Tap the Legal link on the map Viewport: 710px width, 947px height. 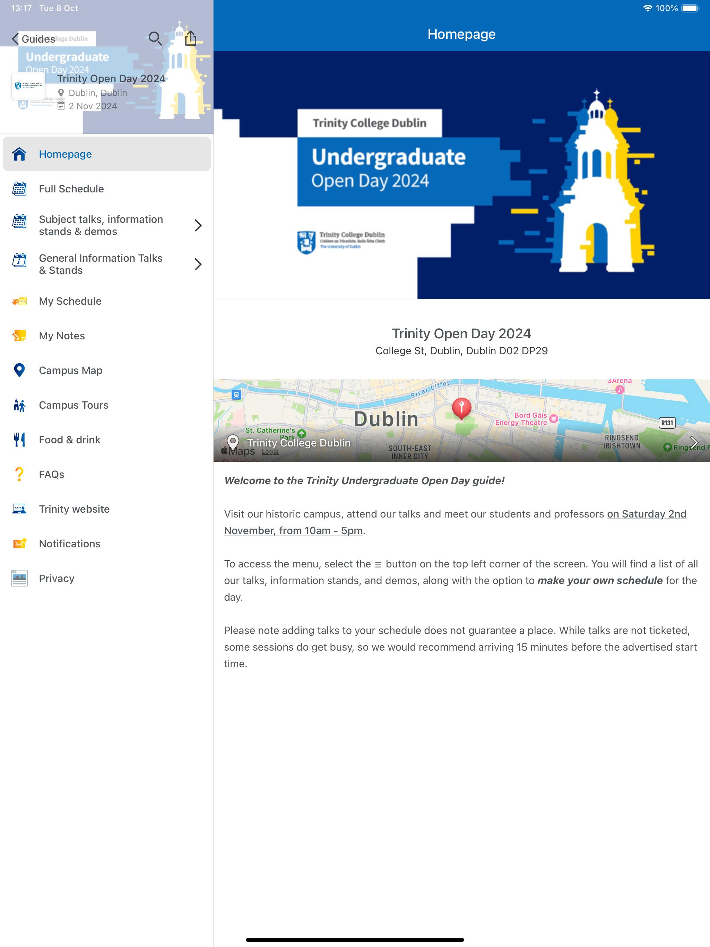(270, 452)
